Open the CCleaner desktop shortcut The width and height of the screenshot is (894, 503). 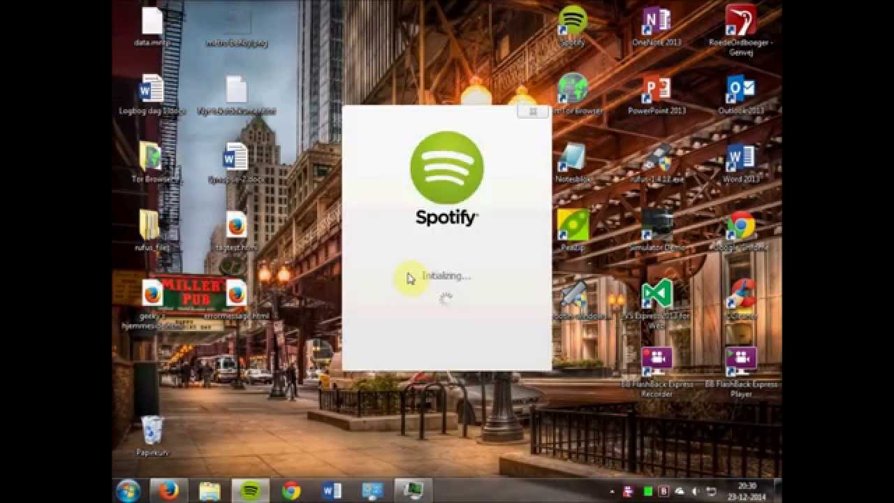[741, 299]
